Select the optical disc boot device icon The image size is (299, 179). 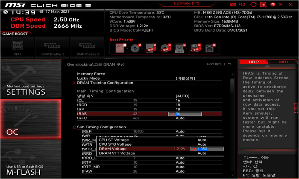point(136,48)
